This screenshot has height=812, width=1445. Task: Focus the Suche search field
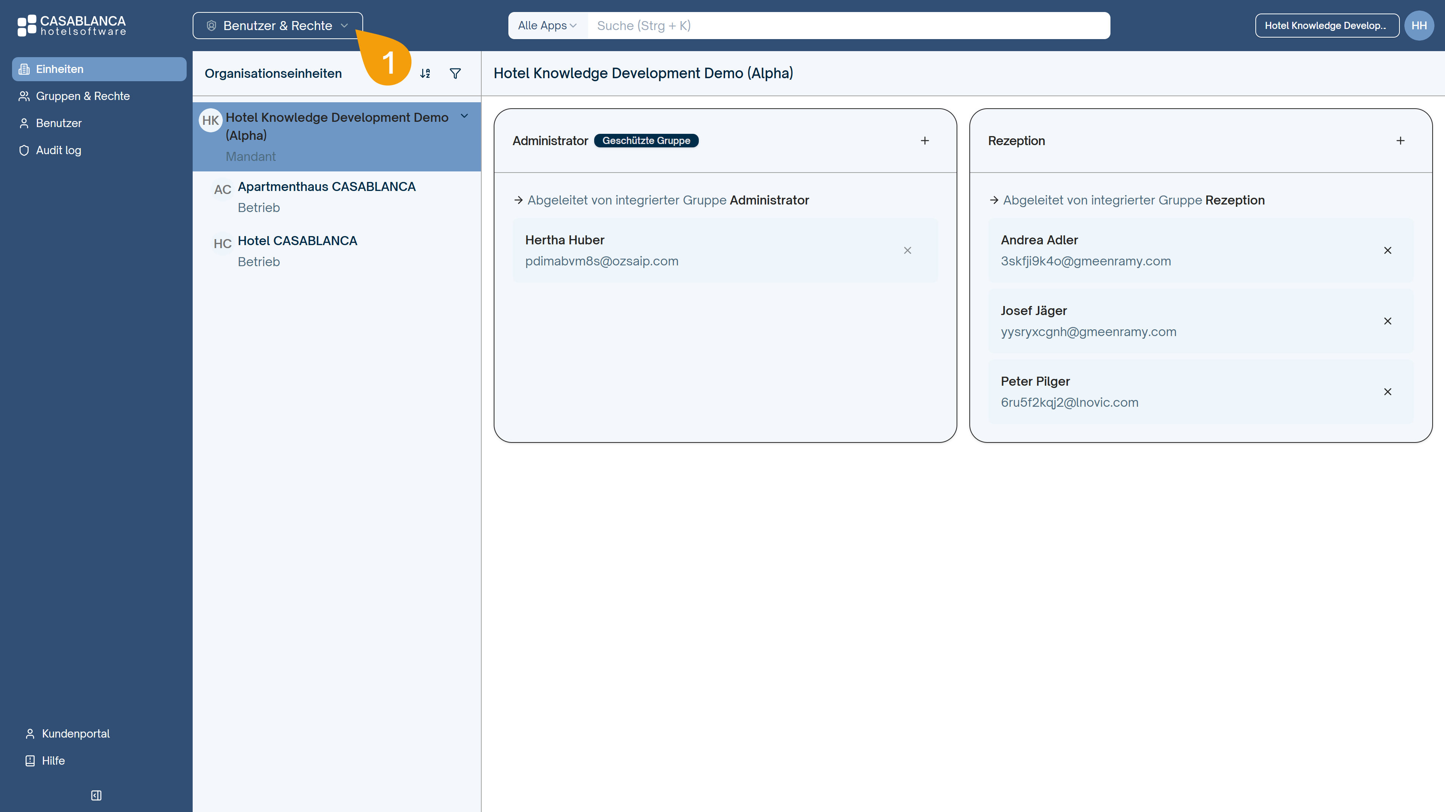click(x=848, y=26)
